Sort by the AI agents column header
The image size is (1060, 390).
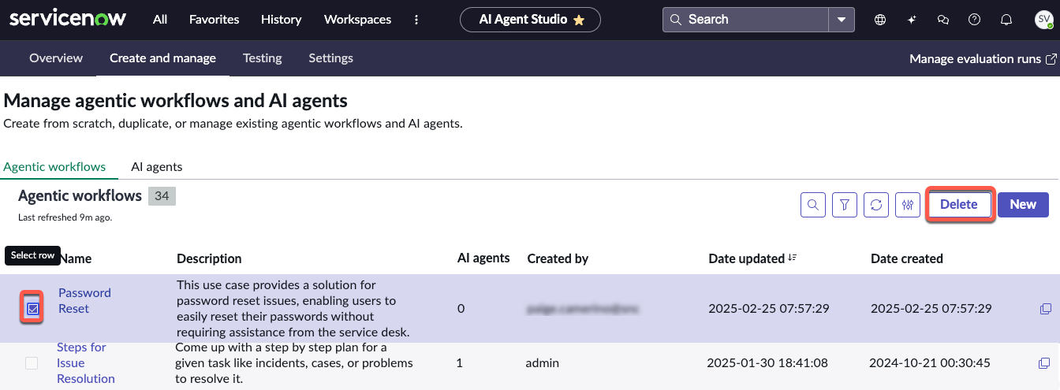(x=483, y=258)
